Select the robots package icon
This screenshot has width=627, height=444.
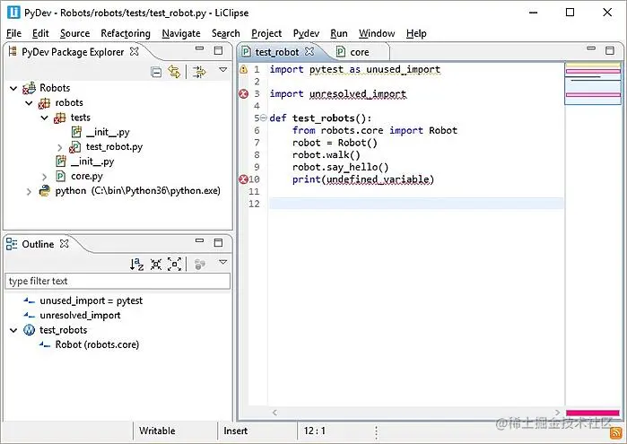pyautogui.click(x=44, y=103)
